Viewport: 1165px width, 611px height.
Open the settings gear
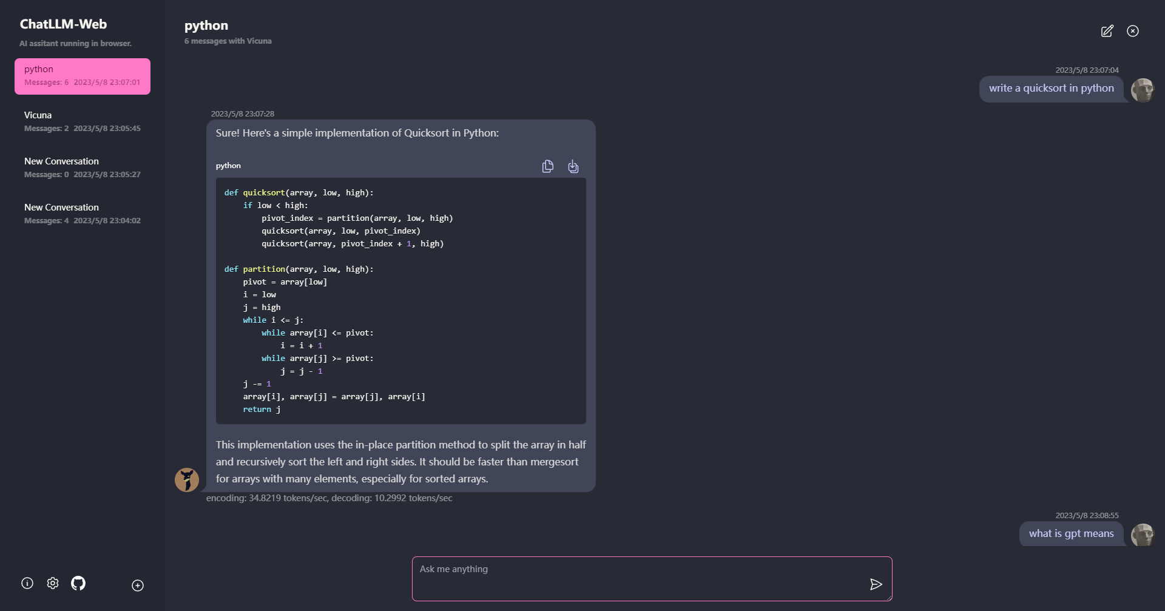(x=52, y=582)
